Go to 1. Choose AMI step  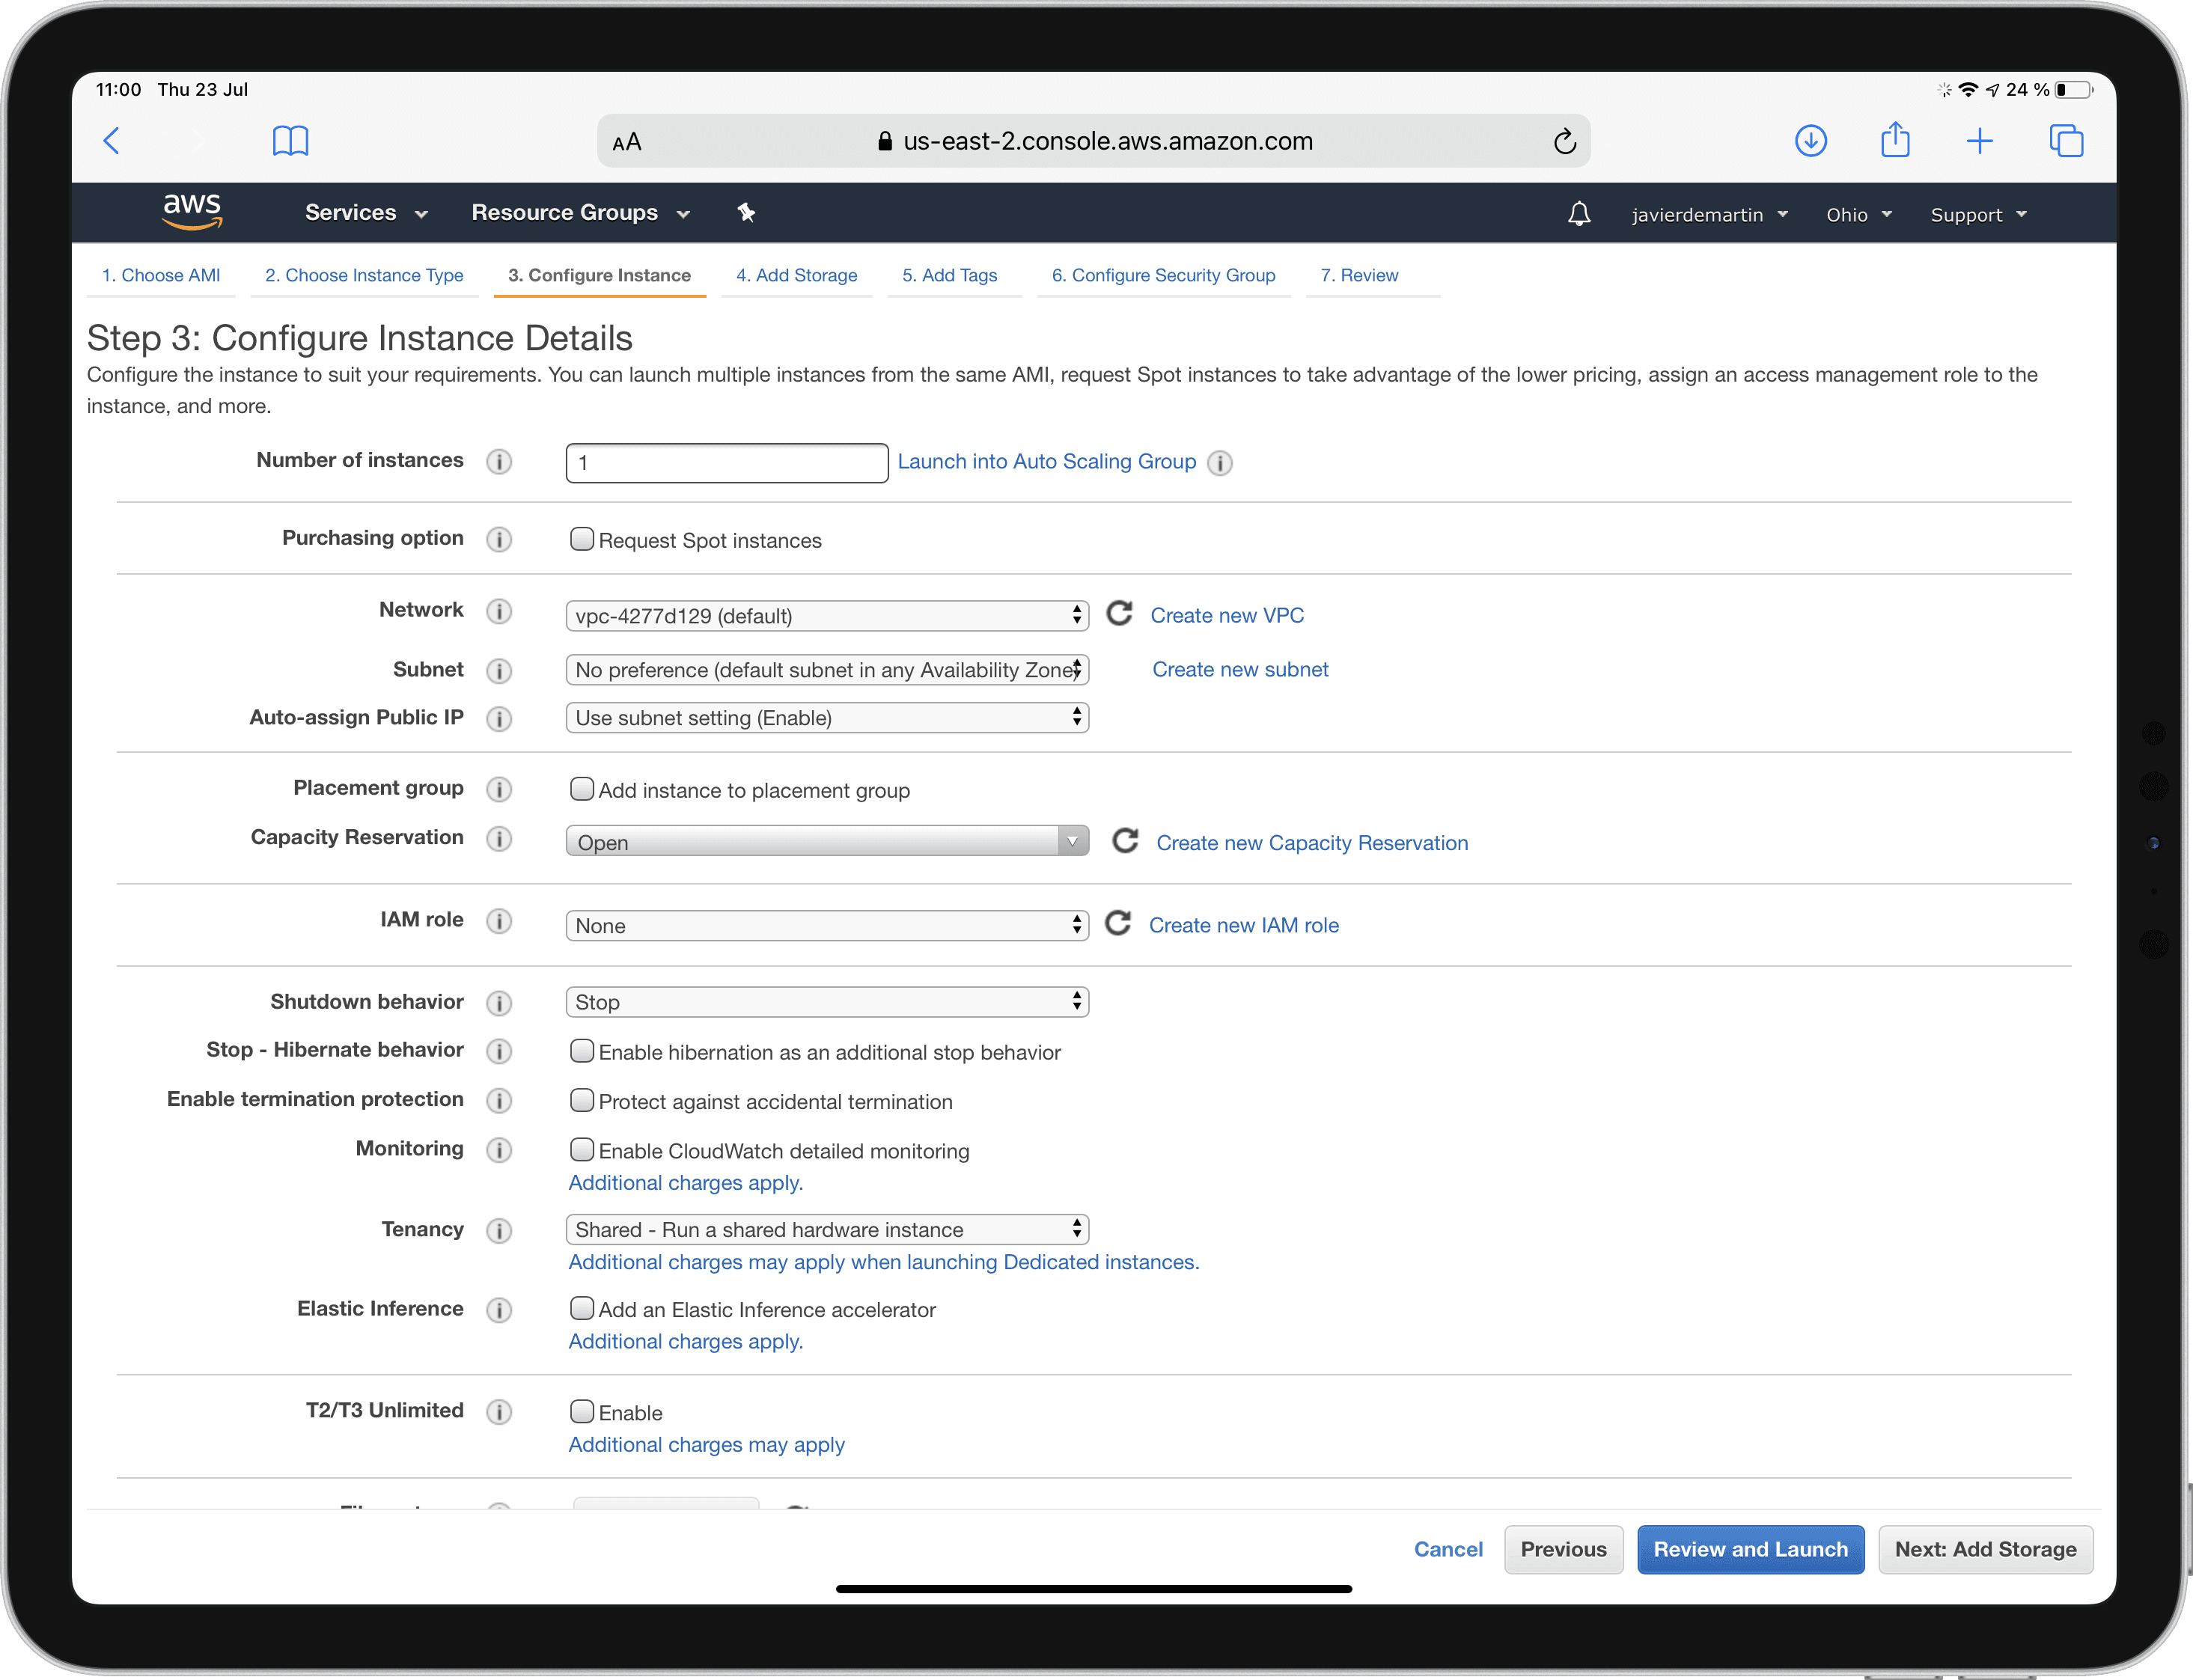161,275
